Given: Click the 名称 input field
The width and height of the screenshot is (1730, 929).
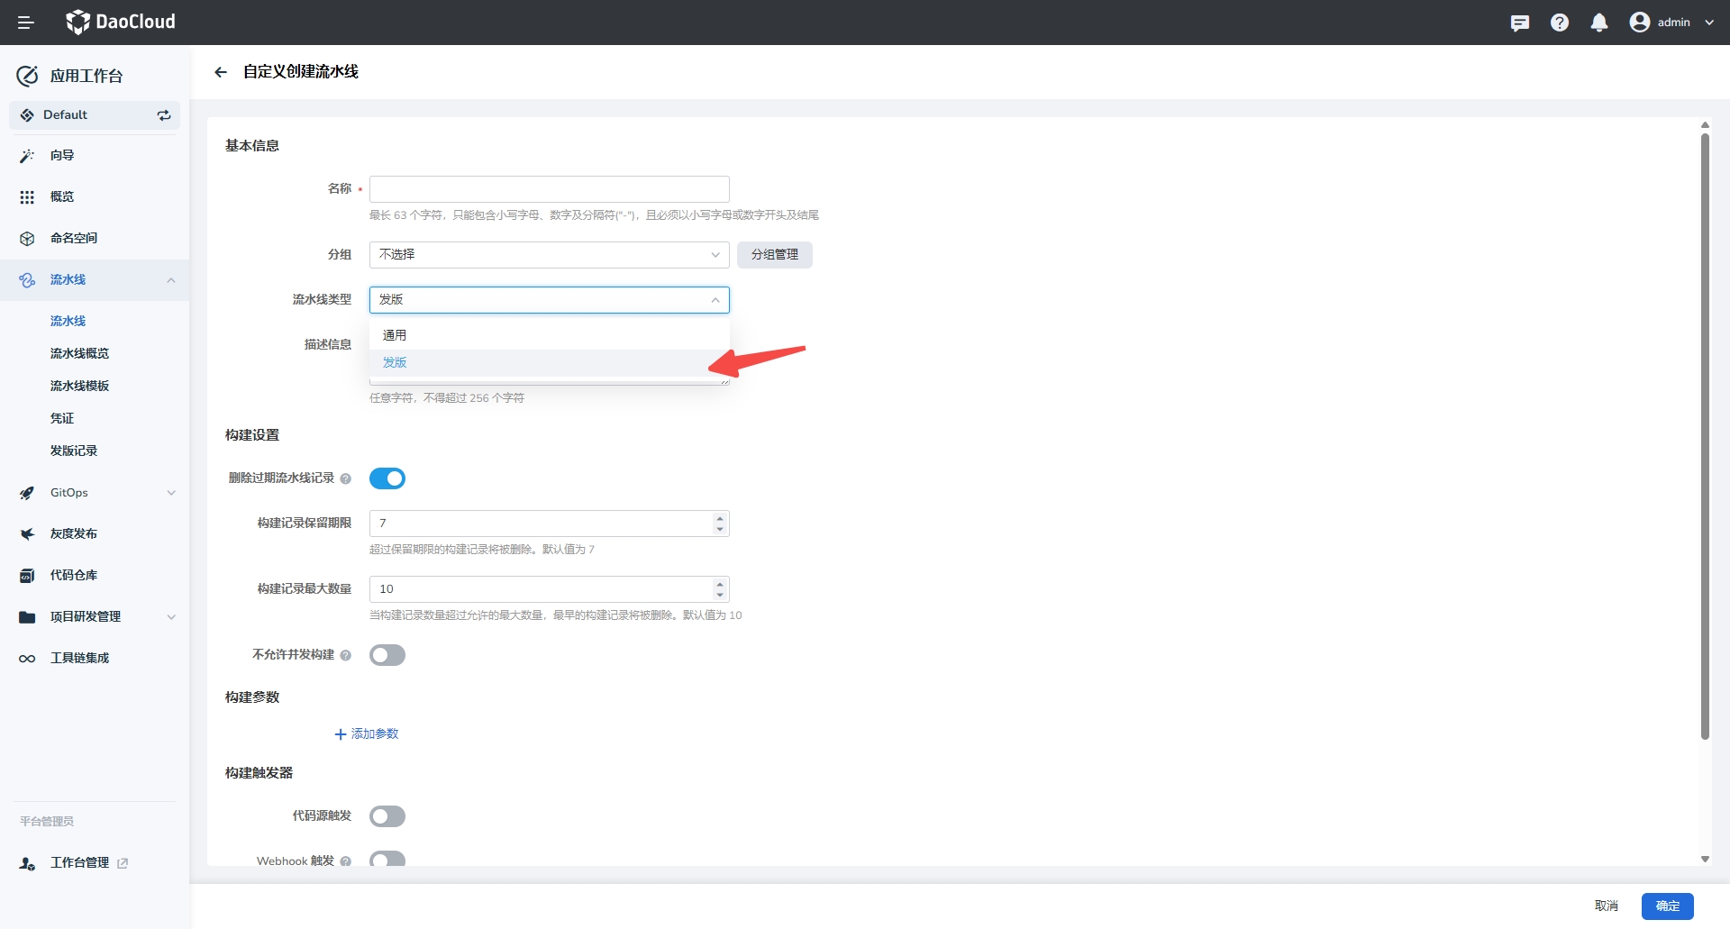Looking at the screenshot, I should point(549,189).
